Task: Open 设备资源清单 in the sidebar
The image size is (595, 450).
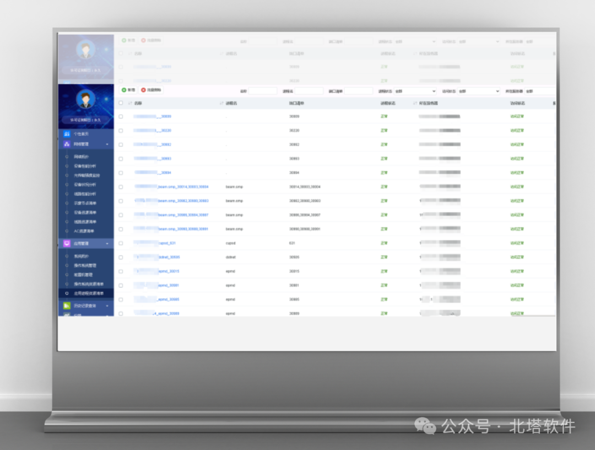Action: pyautogui.click(x=85, y=213)
